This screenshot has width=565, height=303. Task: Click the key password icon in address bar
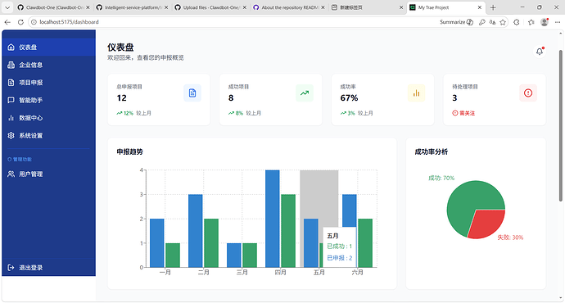coord(481,22)
